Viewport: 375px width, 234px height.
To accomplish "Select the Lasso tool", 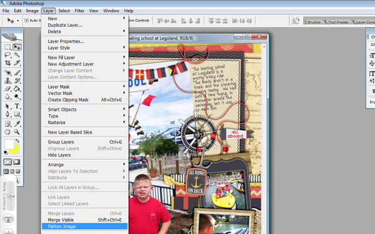I will pos(7,55).
